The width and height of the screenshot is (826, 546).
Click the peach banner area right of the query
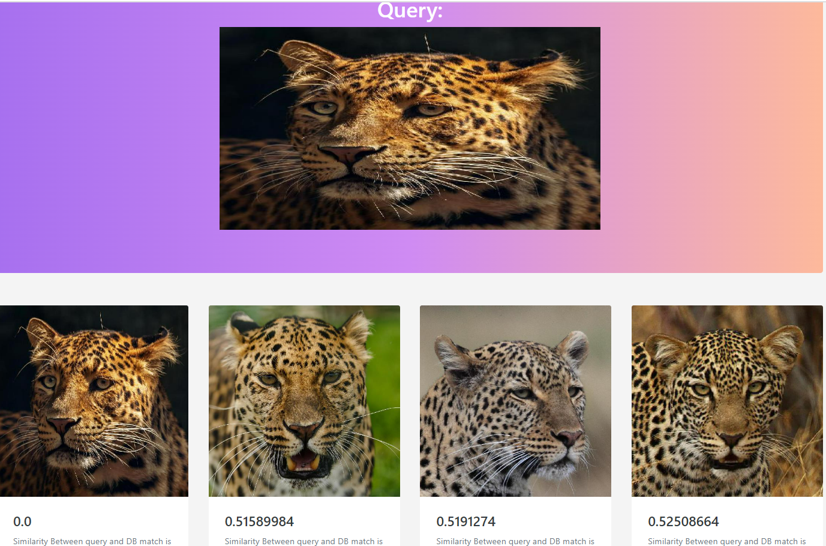tap(711, 137)
